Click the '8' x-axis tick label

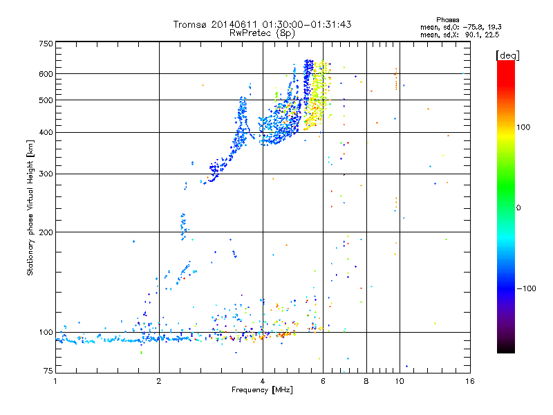pos(366,381)
